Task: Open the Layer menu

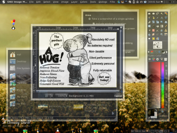Action: pyautogui.click(x=74, y=2)
